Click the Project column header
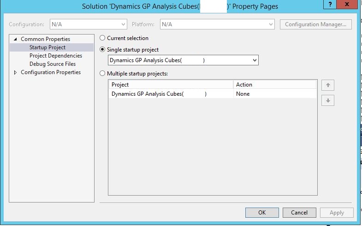Viewport: 362px width, 226px height. pos(171,85)
